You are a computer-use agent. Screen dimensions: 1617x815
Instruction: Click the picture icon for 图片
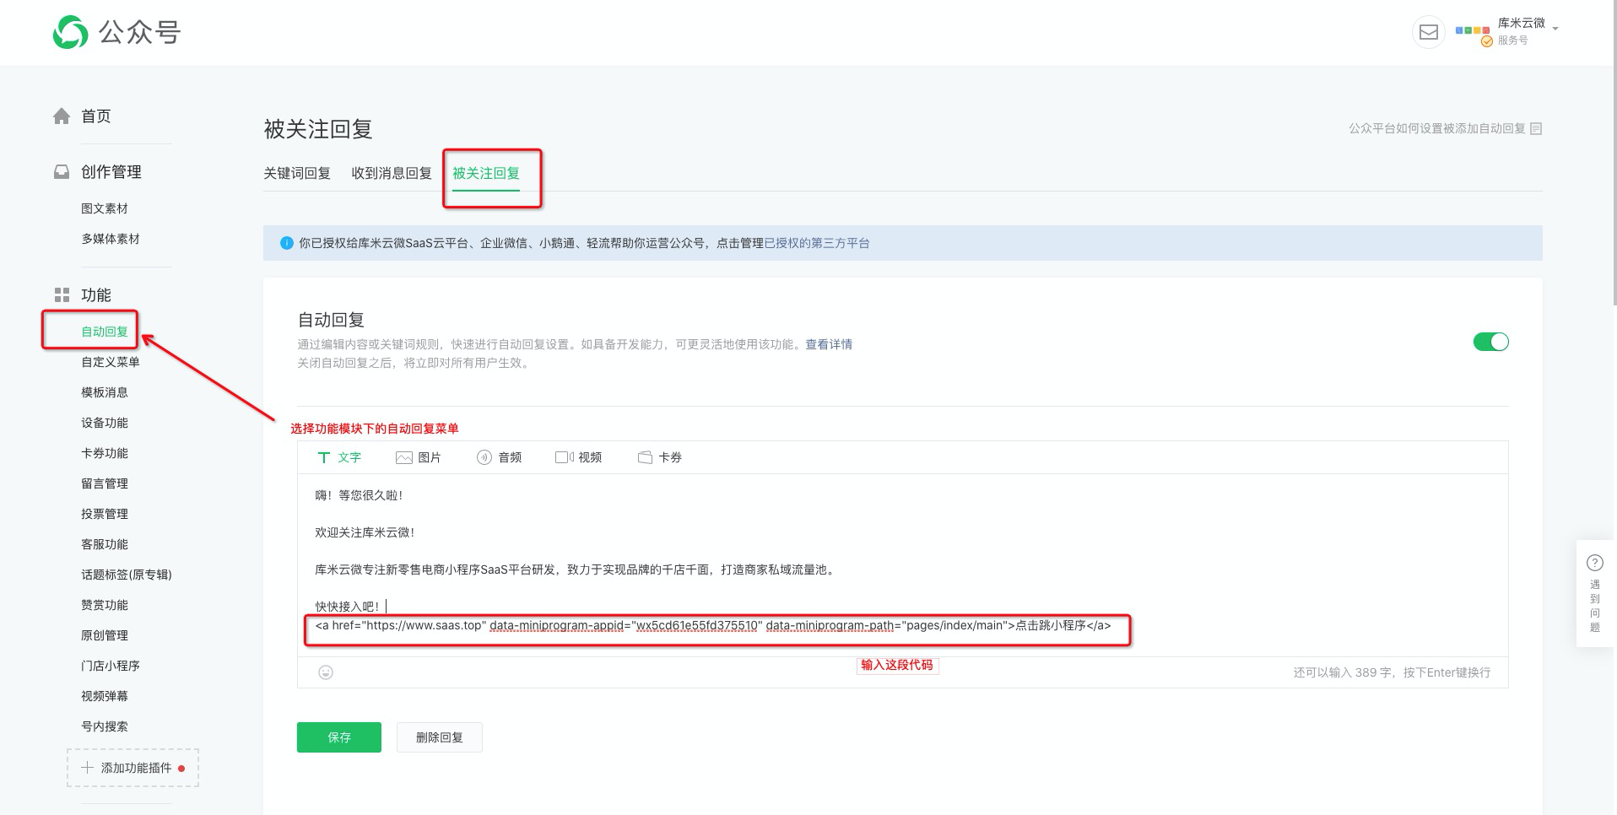pyautogui.click(x=404, y=457)
